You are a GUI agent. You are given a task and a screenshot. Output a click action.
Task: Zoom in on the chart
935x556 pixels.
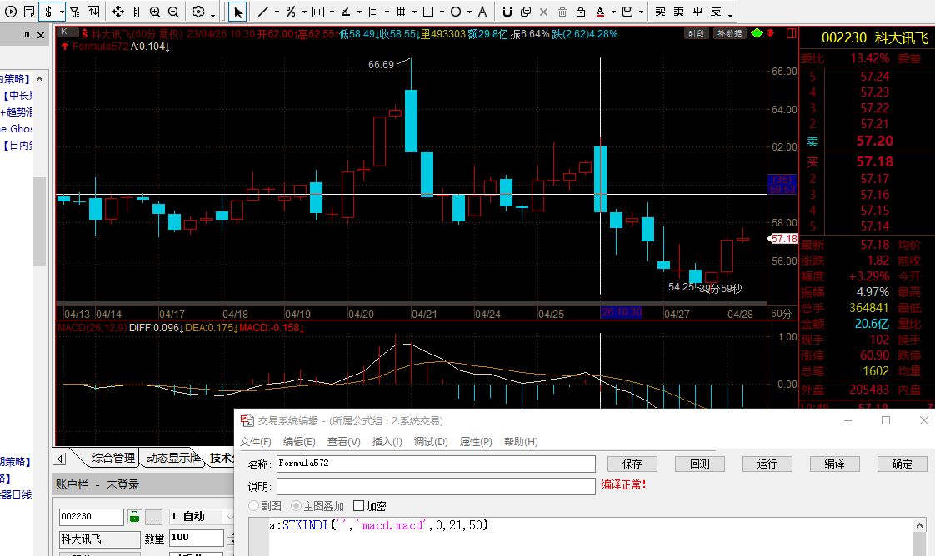155,12
